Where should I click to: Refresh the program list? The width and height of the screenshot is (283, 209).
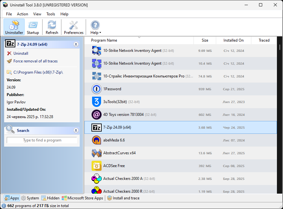tap(52, 27)
